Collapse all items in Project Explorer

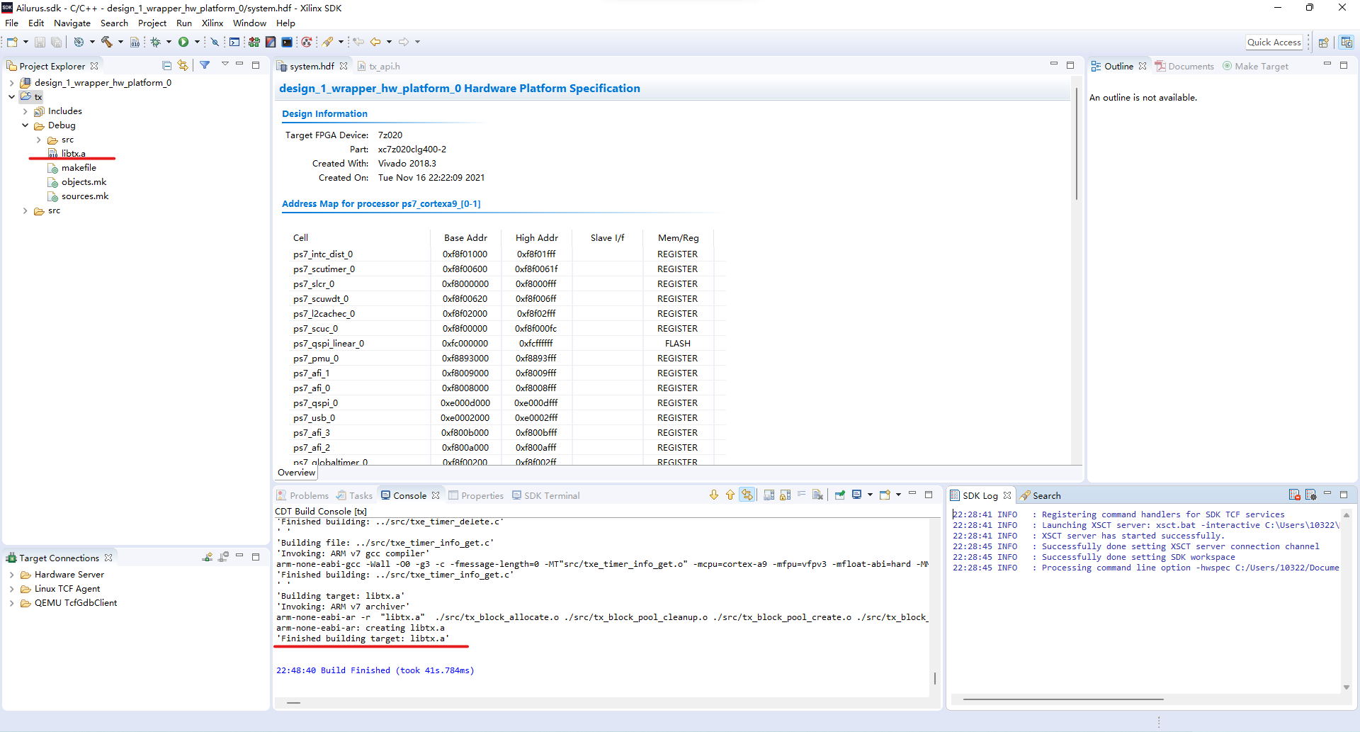(x=167, y=65)
